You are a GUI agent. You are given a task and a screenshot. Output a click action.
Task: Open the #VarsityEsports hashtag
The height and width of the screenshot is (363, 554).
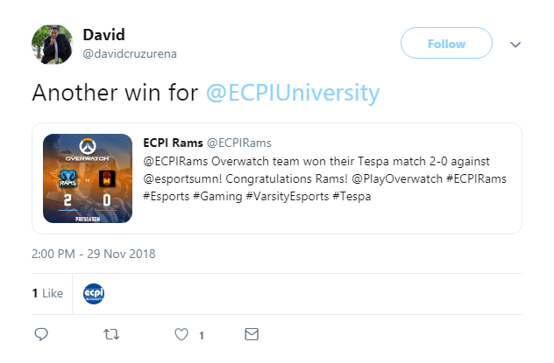[x=288, y=196]
